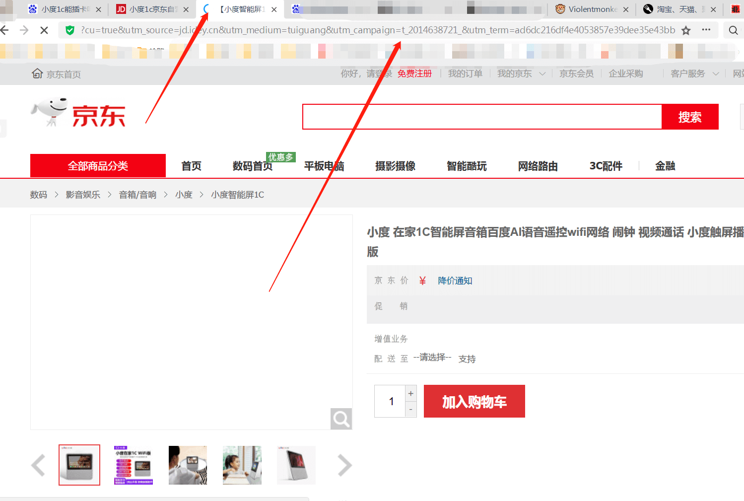Go to 京东首页 link
The width and height of the screenshot is (744, 501).
tap(57, 74)
